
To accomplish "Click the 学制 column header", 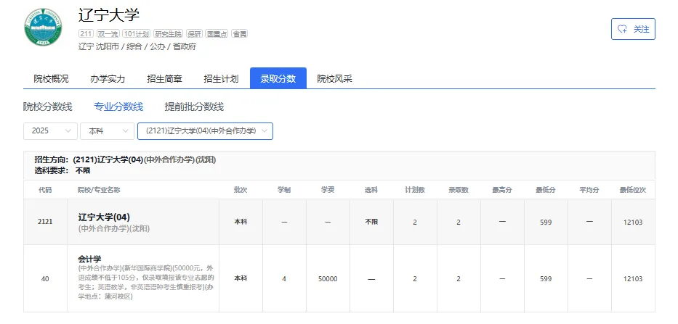I will [284, 190].
